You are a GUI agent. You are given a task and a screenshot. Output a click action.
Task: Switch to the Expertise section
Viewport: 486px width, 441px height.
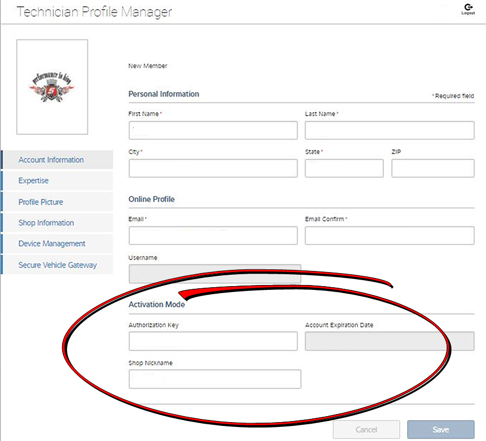33,181
